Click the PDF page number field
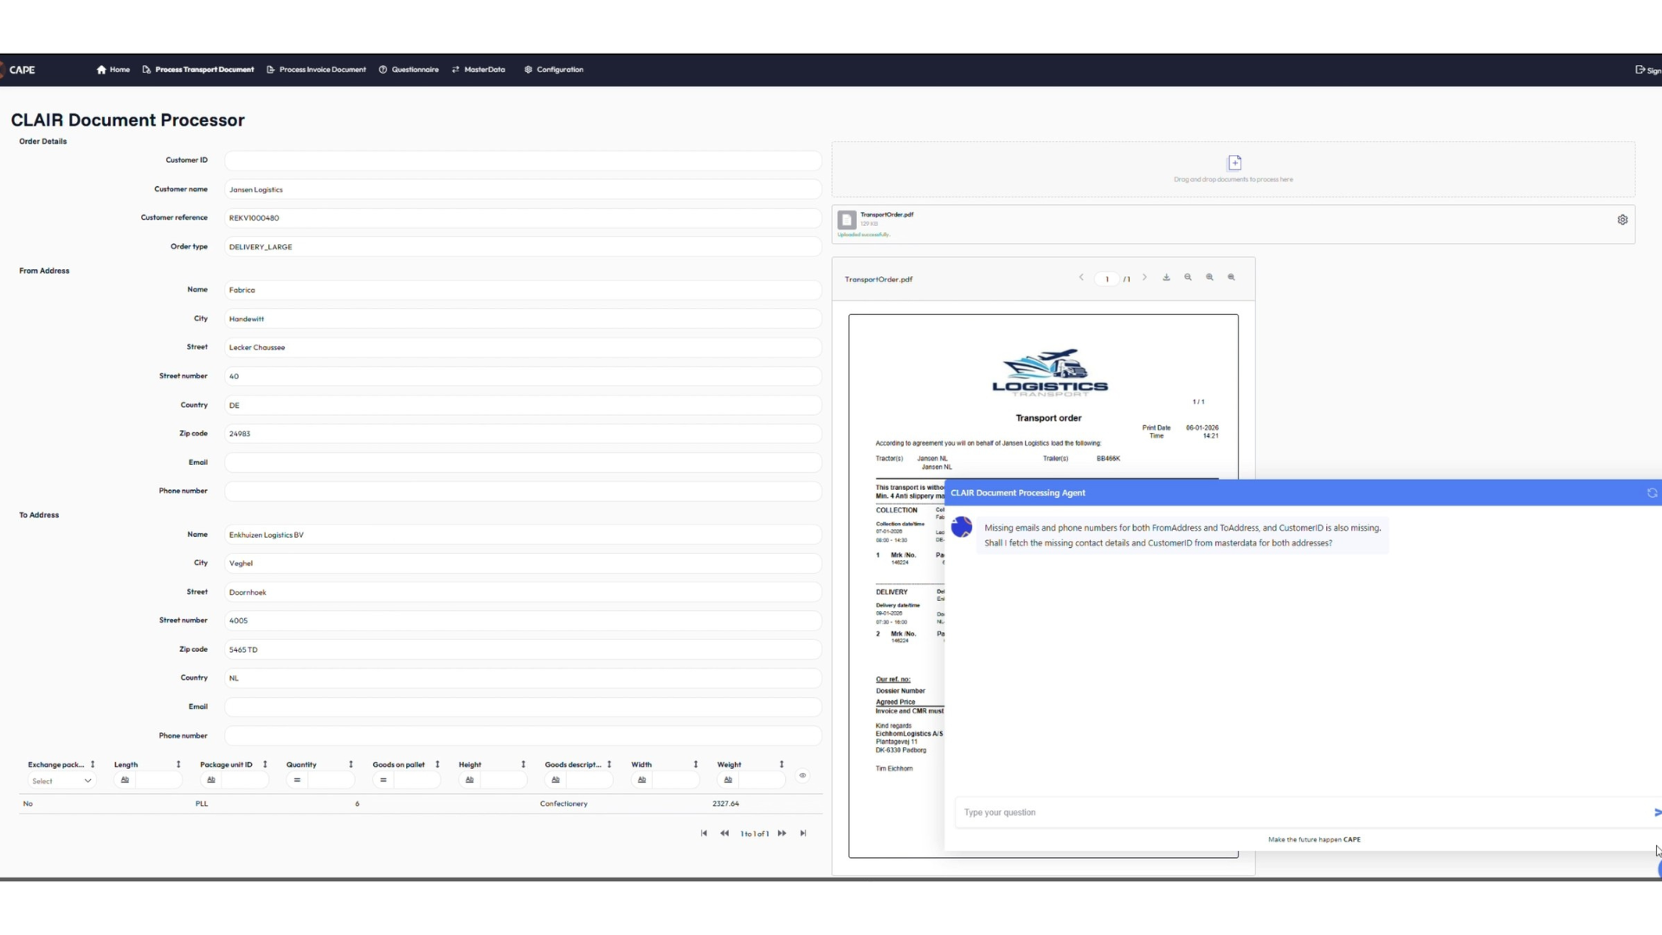 (x=1107, y=279)
